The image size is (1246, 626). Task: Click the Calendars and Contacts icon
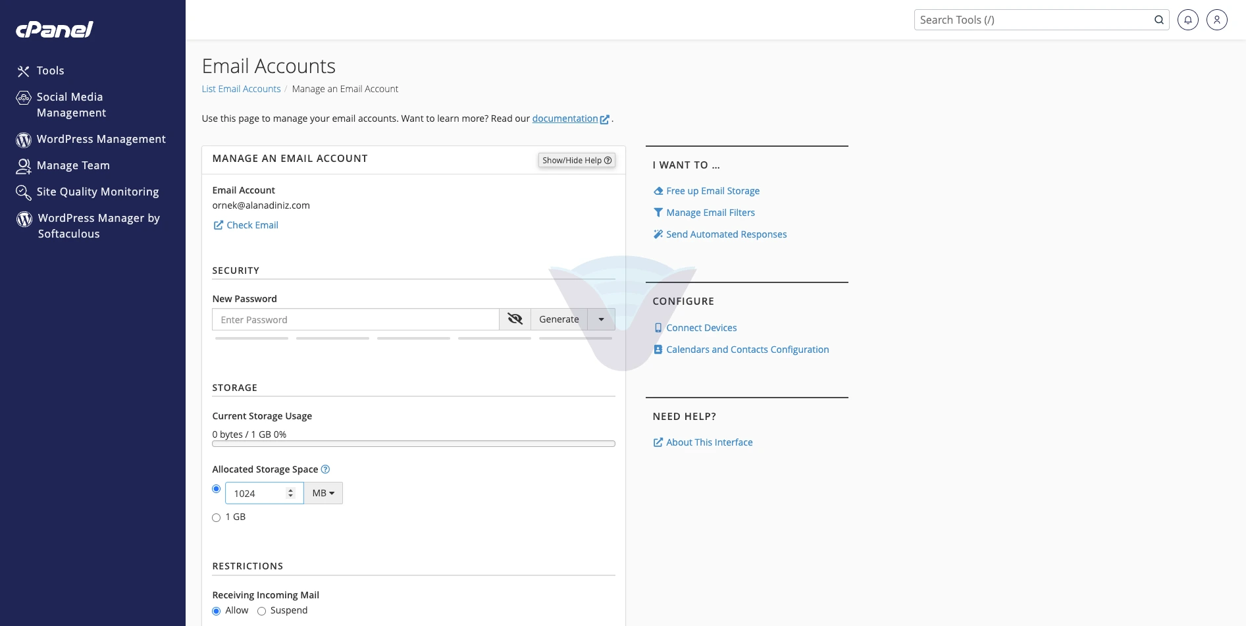[x=658, y=350]
